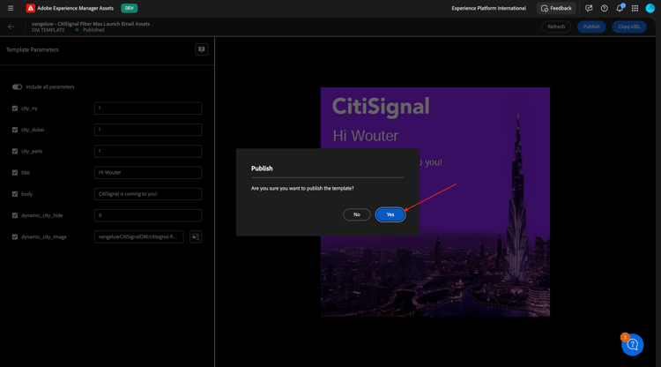The width and height of the screenshot is (661, 367).
Task: Edit the city_dubai value field
Action: [x=148, y=130]
